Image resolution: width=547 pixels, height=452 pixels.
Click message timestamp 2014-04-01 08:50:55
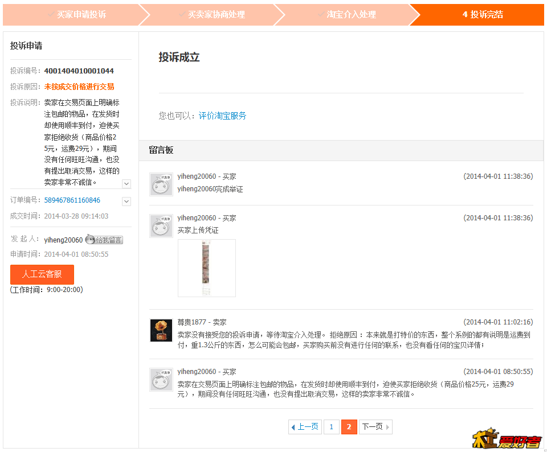(498, 372)
